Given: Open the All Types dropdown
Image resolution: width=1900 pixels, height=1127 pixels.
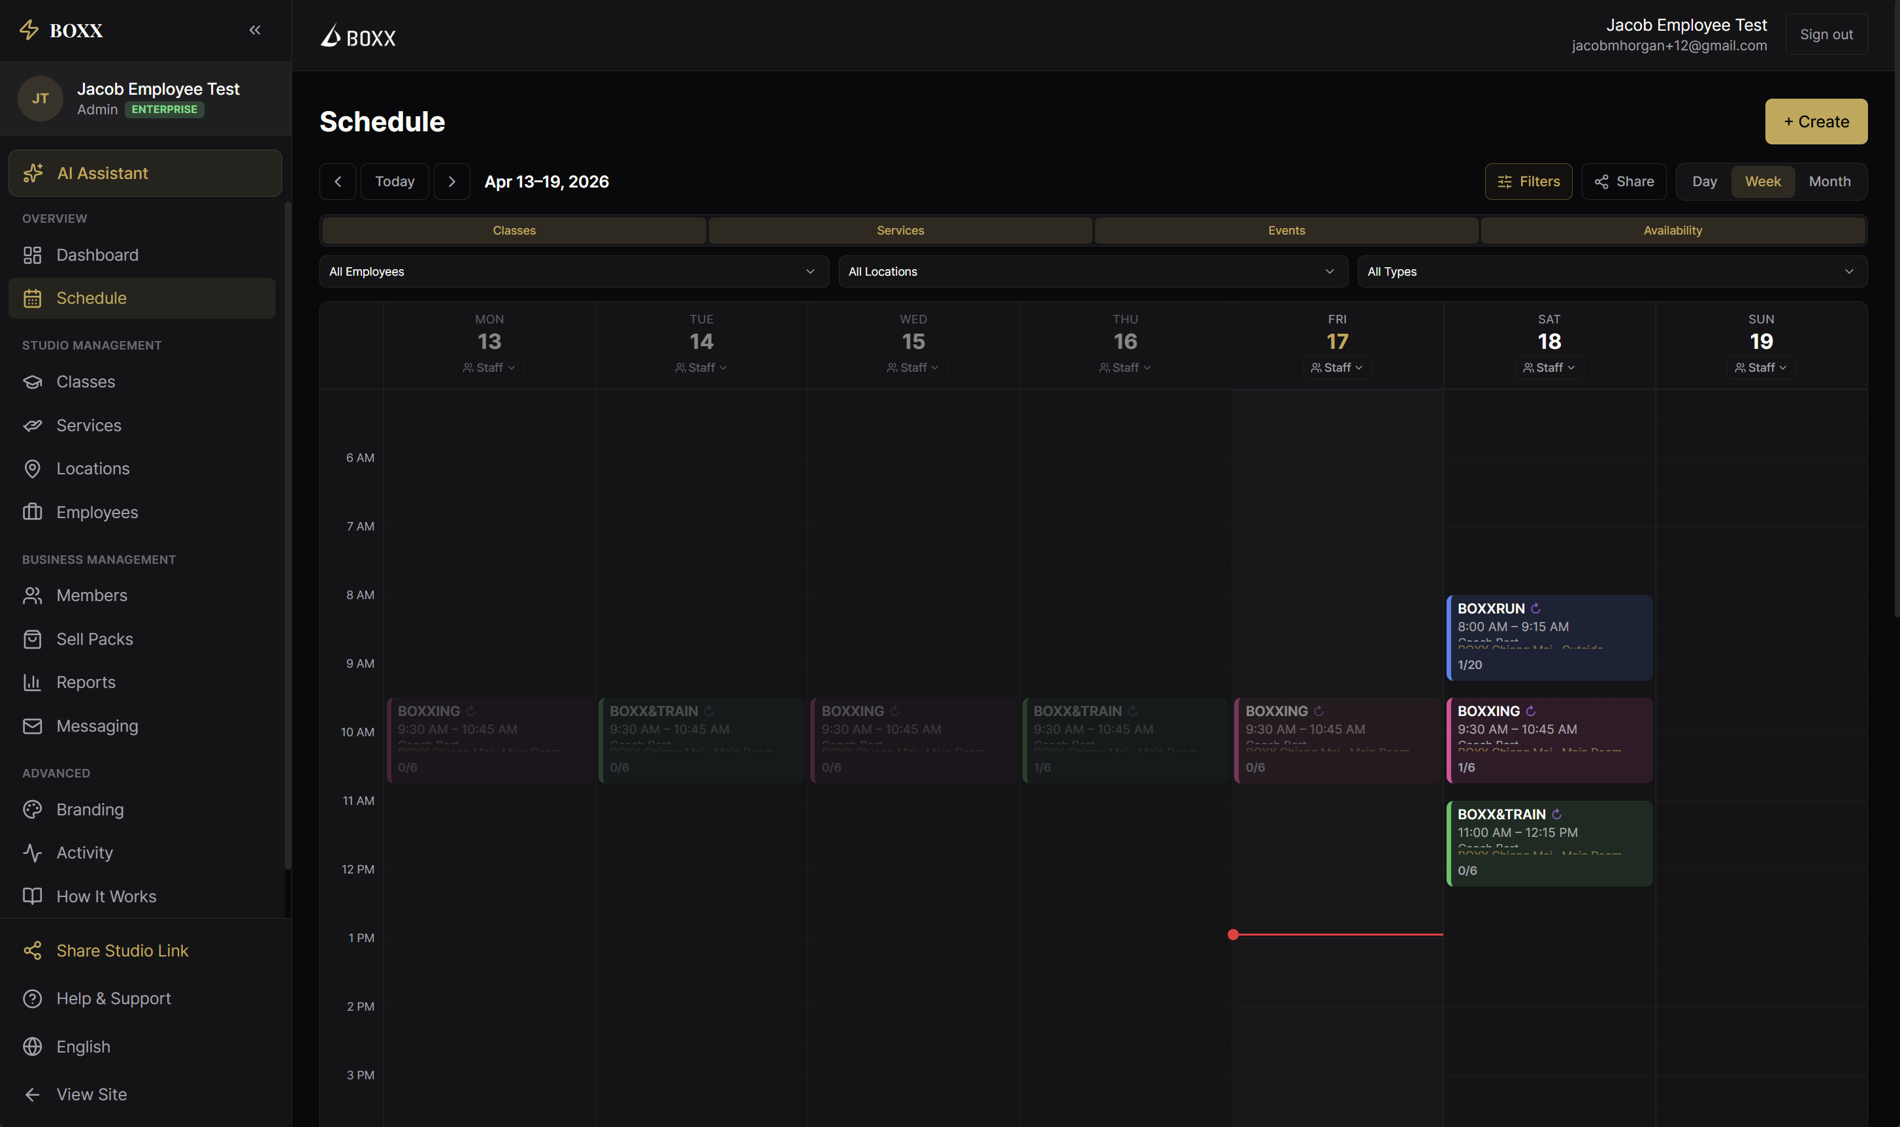Looking at the screenshot, I should tap(1612, 272).
